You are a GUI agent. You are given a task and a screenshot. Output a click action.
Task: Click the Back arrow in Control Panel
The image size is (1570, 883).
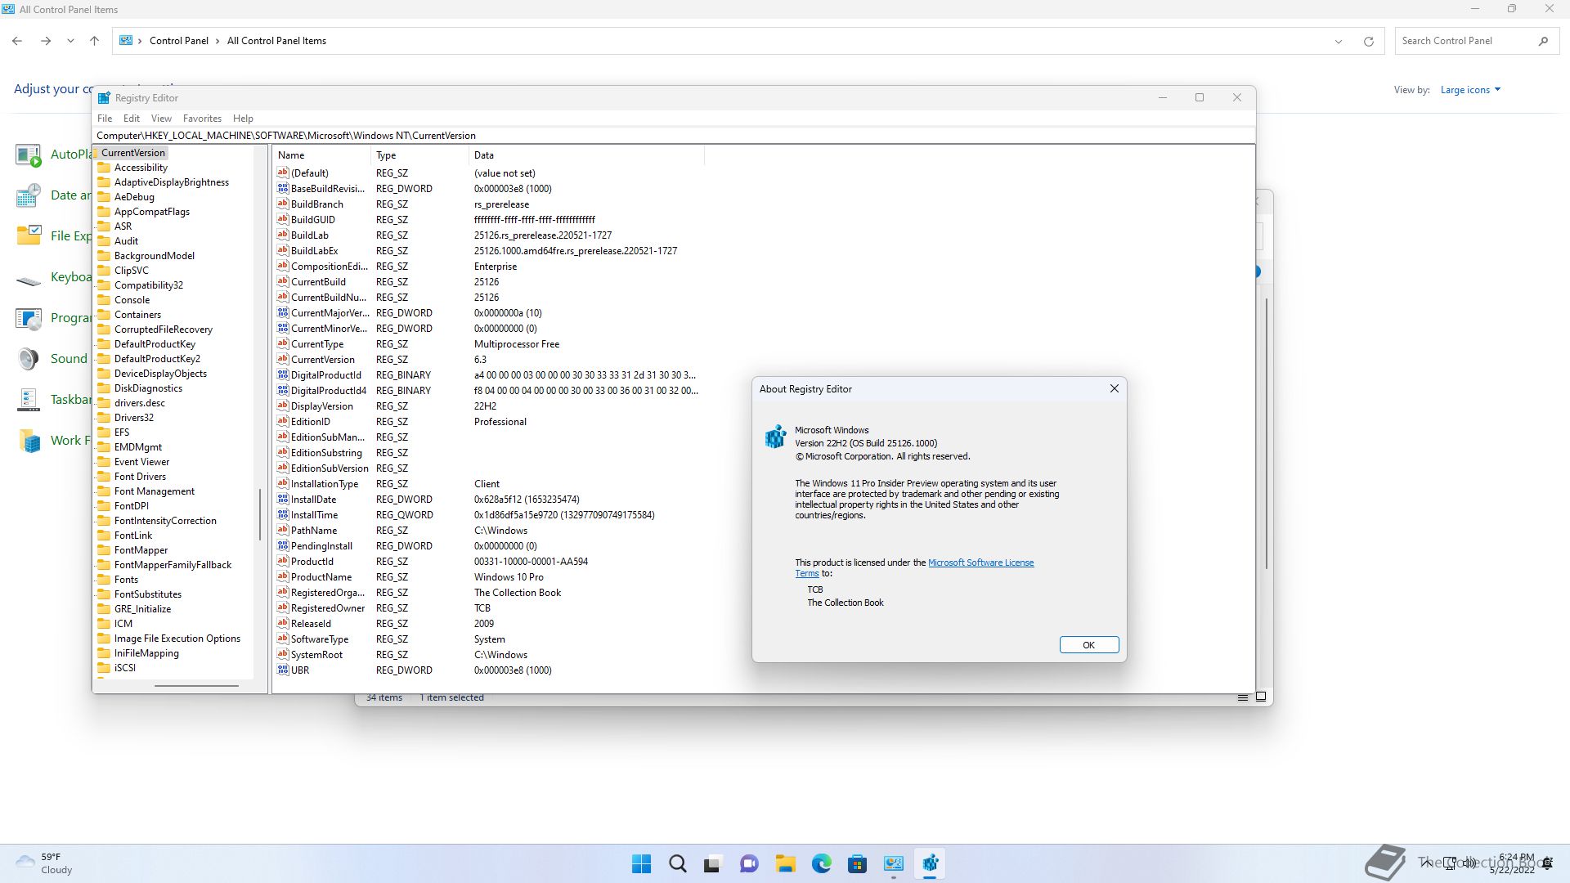[17, 41]
